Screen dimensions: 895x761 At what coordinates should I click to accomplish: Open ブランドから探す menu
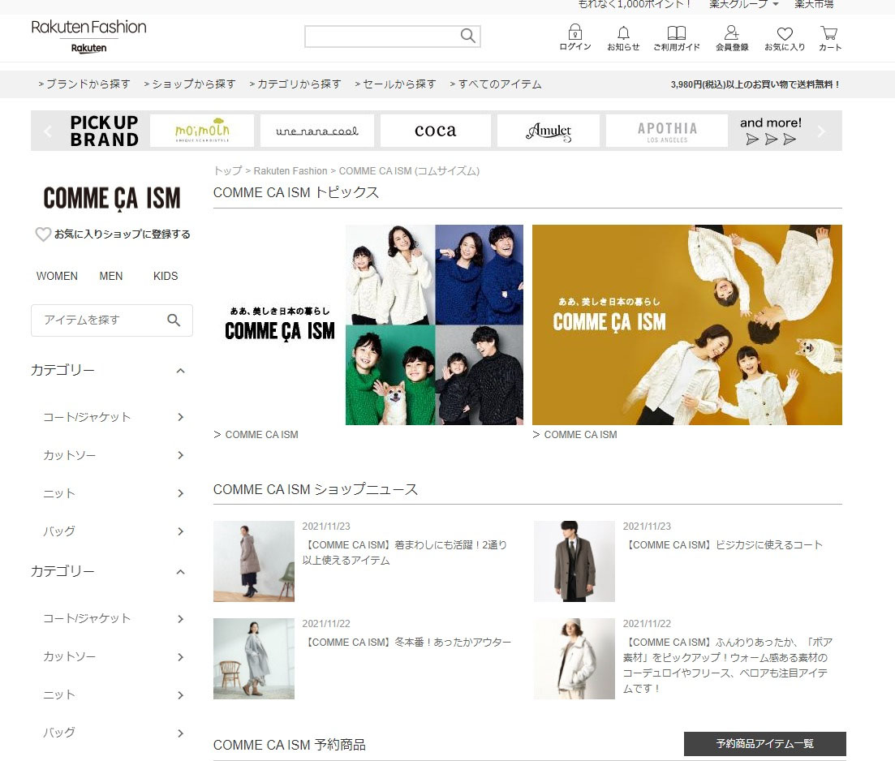point(84,84)
